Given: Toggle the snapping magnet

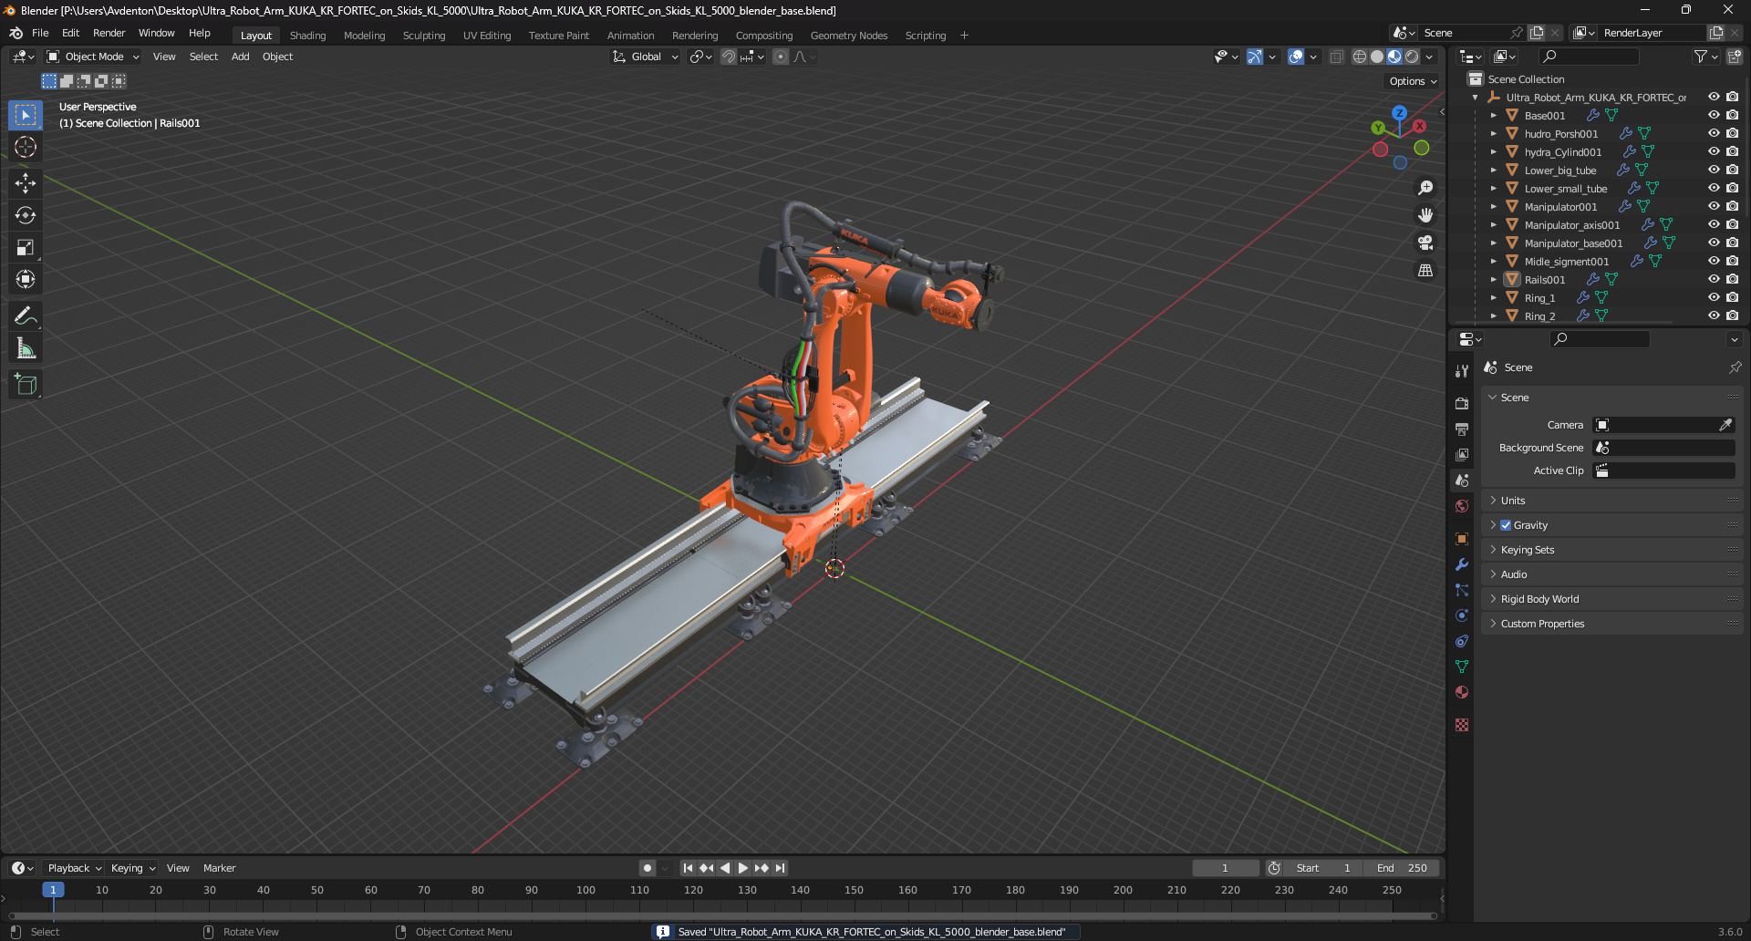Looking at the screenshot, I should pos(728,57).
